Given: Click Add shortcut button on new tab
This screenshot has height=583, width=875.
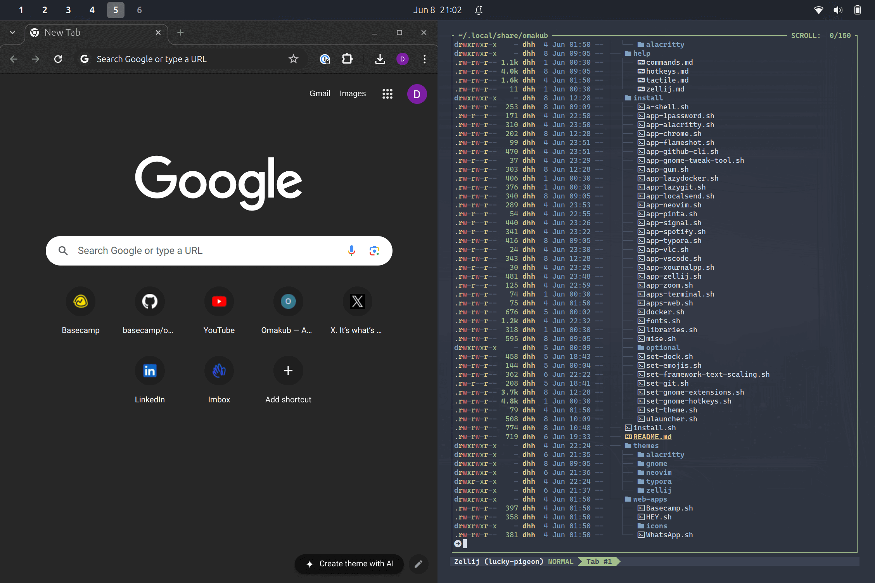Looking at the screenshot, I should point(289,370).
